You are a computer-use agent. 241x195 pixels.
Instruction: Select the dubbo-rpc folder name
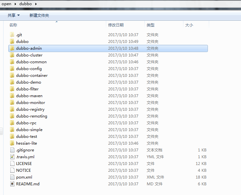26,123
